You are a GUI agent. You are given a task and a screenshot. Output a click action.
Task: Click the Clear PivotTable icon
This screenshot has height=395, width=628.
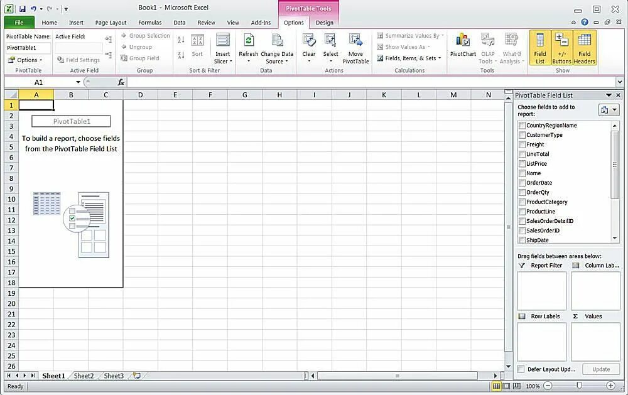coord(309,40)
